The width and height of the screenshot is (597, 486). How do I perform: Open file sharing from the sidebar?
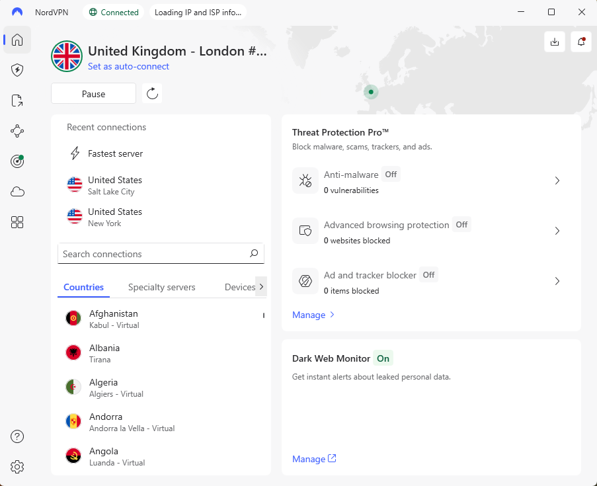pos(17,101)
